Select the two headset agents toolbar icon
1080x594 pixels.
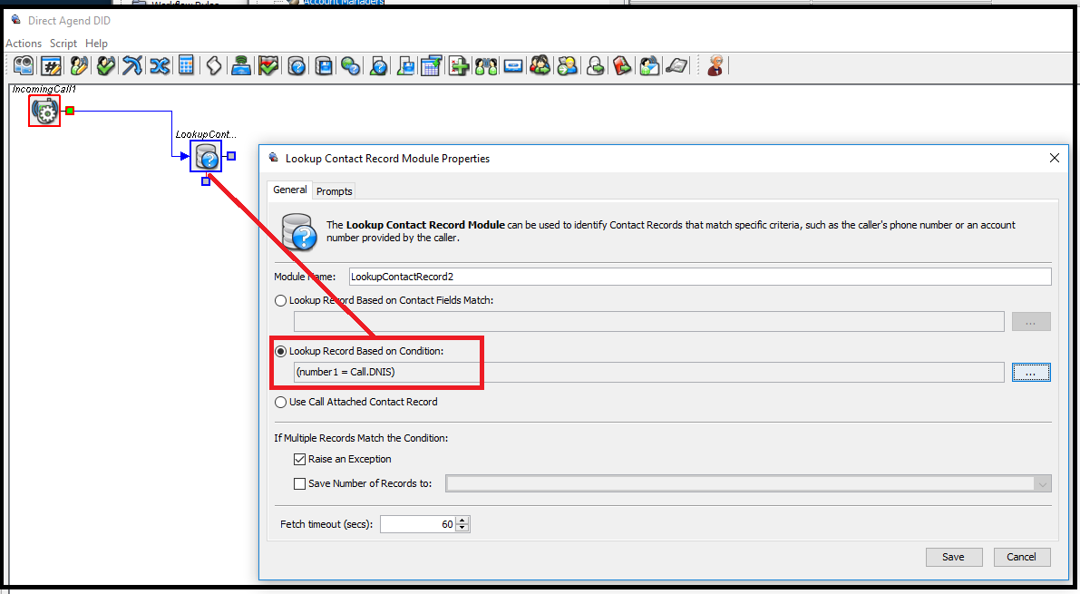(485, 66)
